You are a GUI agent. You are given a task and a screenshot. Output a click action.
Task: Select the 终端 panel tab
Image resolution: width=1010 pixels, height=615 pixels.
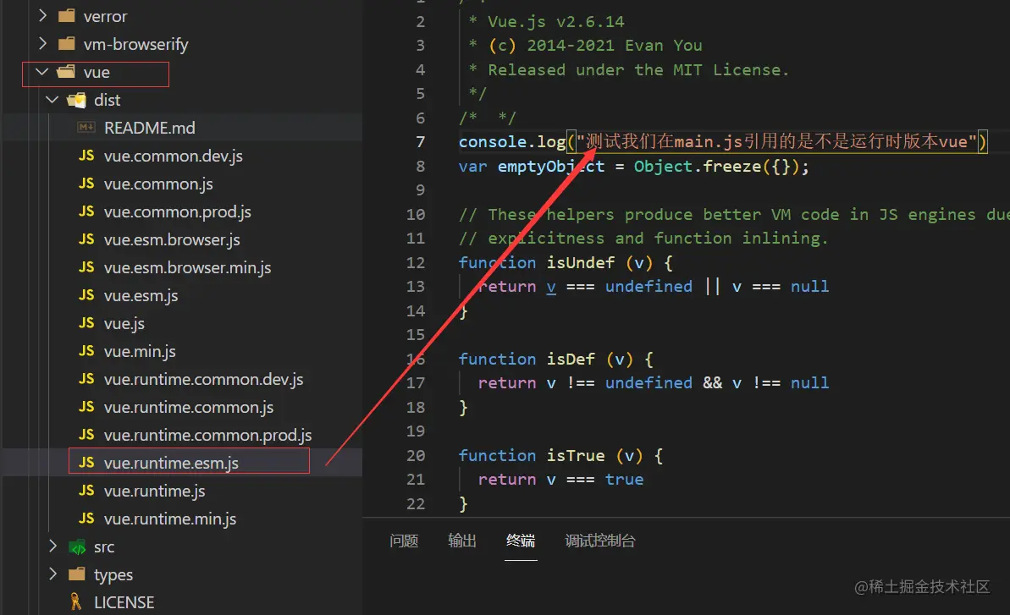click(x=521, y=541)
